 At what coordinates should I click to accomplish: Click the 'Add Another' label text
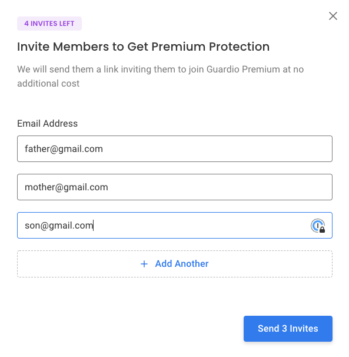[x=182, y=264]
